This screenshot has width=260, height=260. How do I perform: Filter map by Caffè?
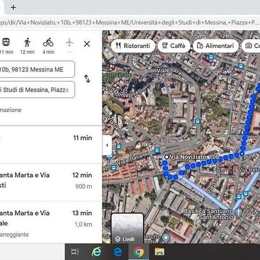[x=174, y=46]
